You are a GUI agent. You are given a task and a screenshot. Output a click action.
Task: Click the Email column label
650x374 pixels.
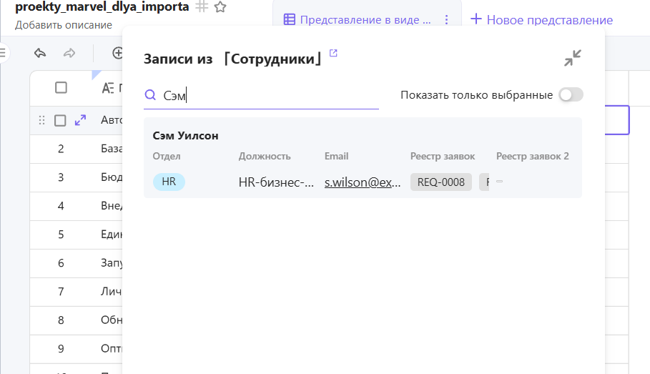(x=336, y=157)
